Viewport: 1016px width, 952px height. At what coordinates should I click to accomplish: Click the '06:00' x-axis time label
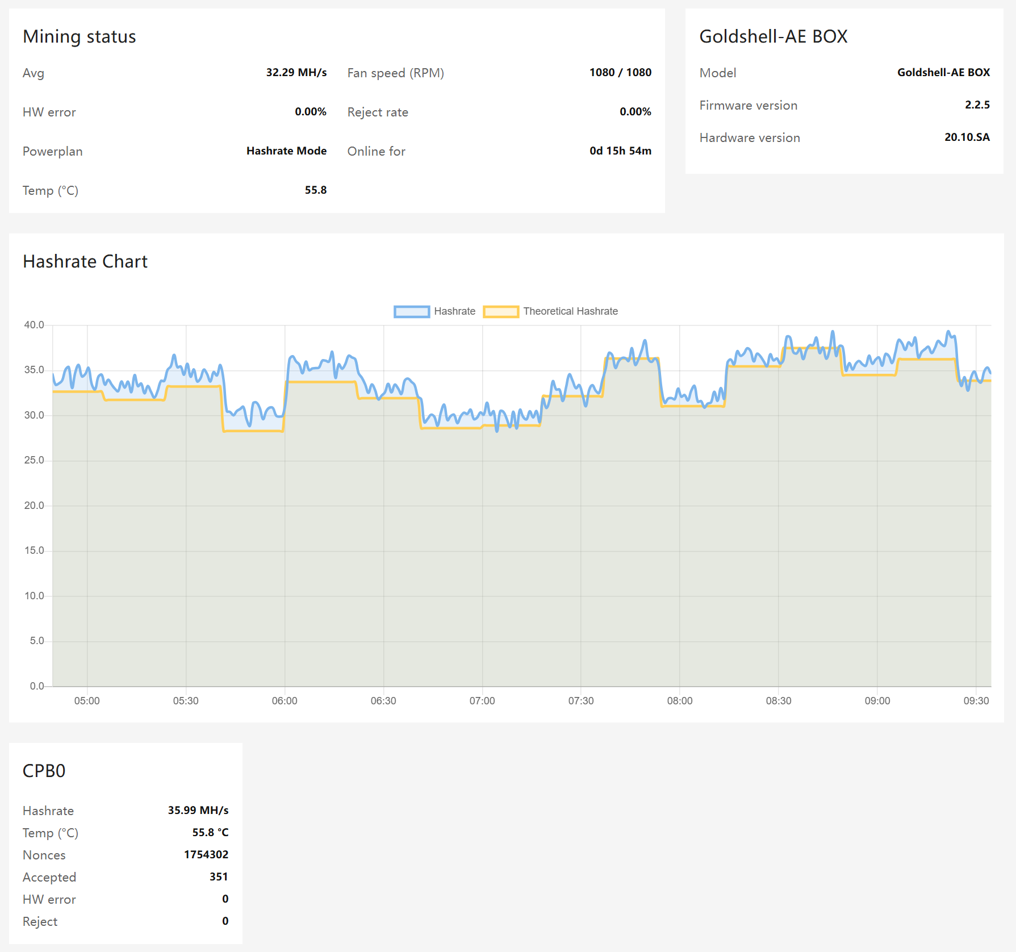(x=285, y=701)
